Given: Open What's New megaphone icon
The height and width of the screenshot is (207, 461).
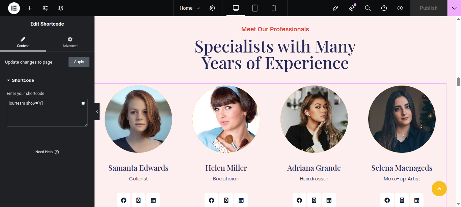Looking at the screenshot, I should click(352, 8).
